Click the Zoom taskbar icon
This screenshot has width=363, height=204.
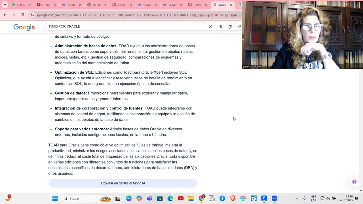pyautogui.click(x=275, y=198)
